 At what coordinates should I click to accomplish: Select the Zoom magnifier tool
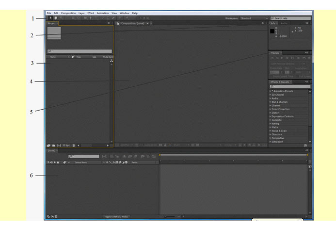tap(61, 18)
